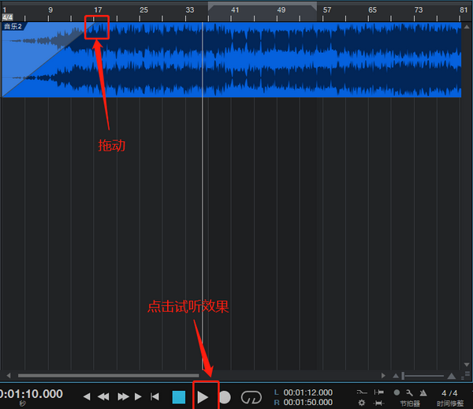
Task: Click the loop end time 00:01:50.000
Action: click(x=308, y=402)
